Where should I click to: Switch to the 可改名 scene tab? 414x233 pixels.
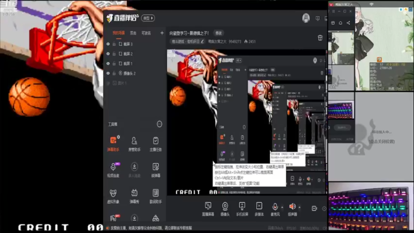click(146, 33)
